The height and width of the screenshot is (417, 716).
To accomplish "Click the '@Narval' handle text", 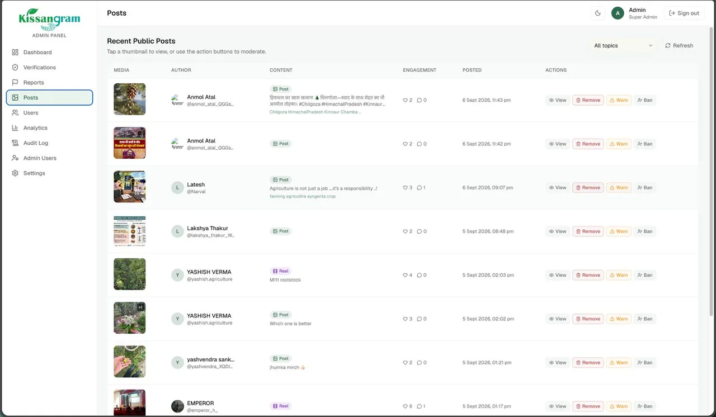I will pyautogui.click(x=196, y=192).
